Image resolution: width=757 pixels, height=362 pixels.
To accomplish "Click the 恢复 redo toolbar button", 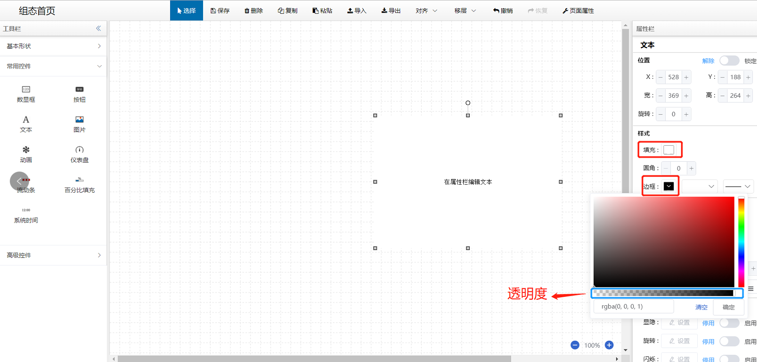I will (x=537, y=11).
